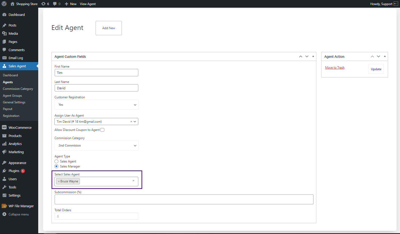The height and width of the screenshot is (234, 400).
Task: Click the Tools wrench icon
Action: (4, 187)
